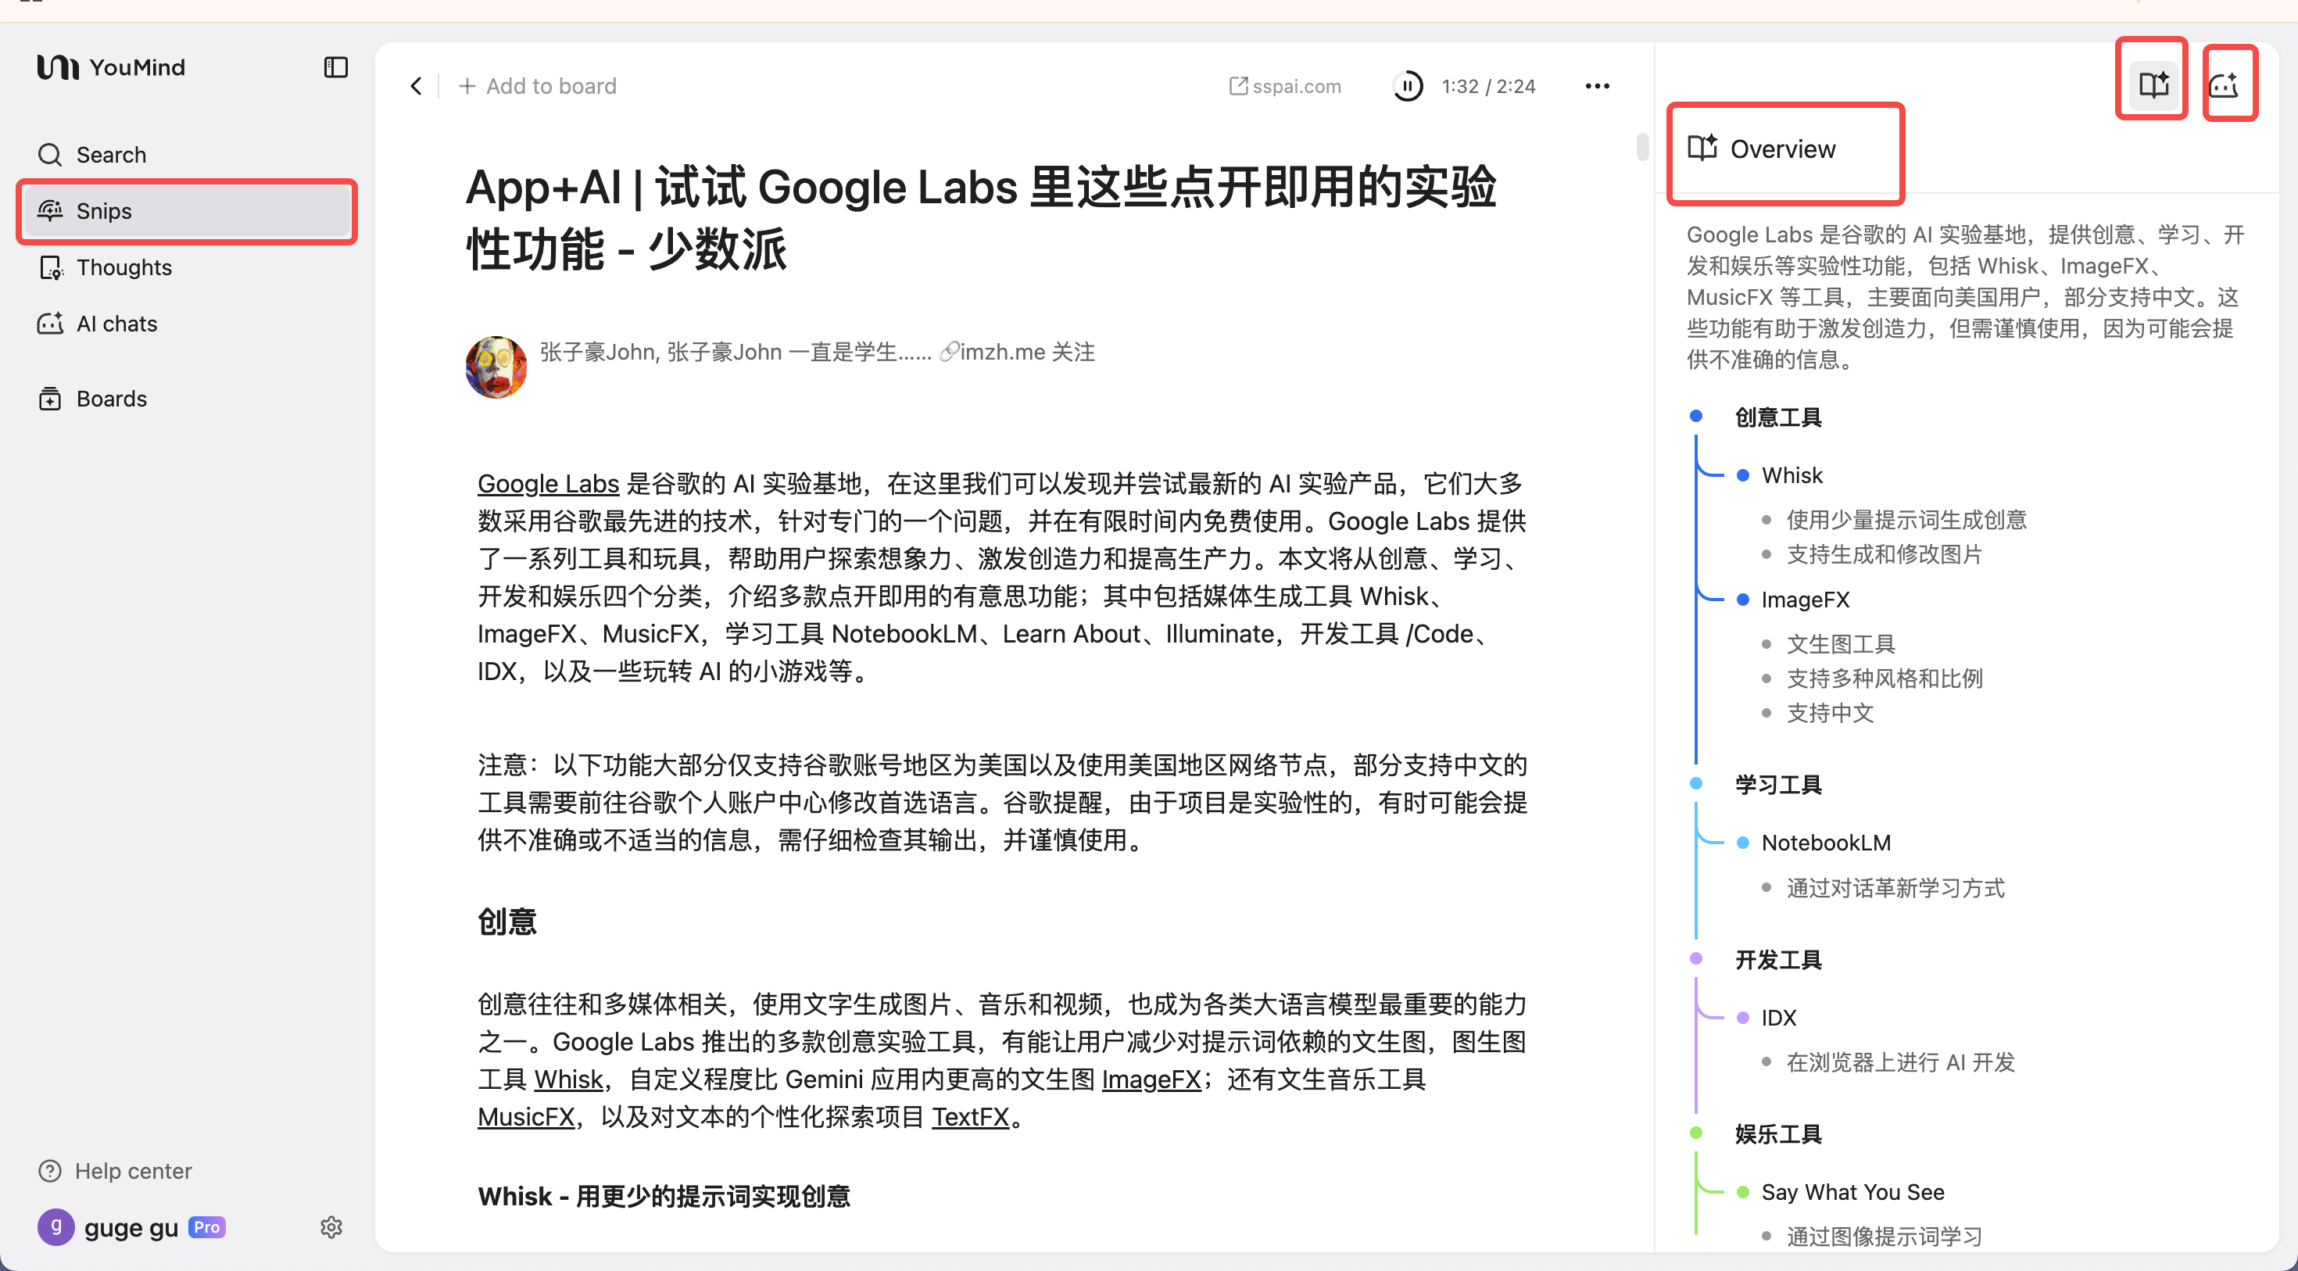
Task: Click the article title heading
Action: 981,217
